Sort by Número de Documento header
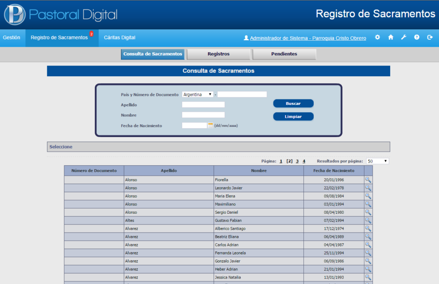The height and width of the screenshot is (284, 439). pos(94,170)
